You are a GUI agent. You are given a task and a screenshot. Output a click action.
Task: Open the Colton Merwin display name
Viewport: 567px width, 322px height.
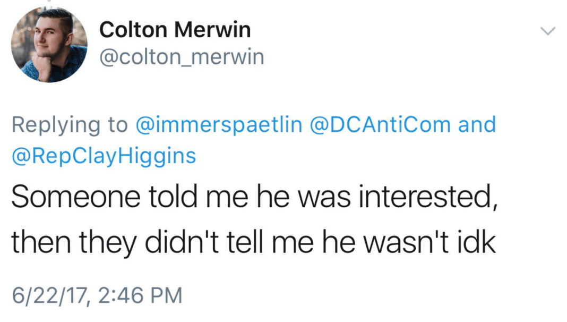(175, 30)
